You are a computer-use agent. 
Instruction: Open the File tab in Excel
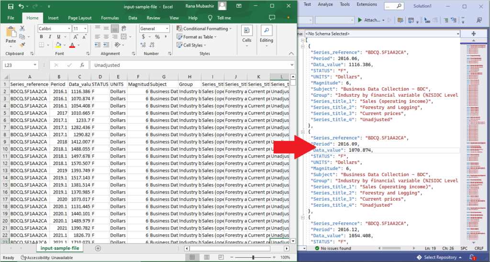tap(11, 18)
